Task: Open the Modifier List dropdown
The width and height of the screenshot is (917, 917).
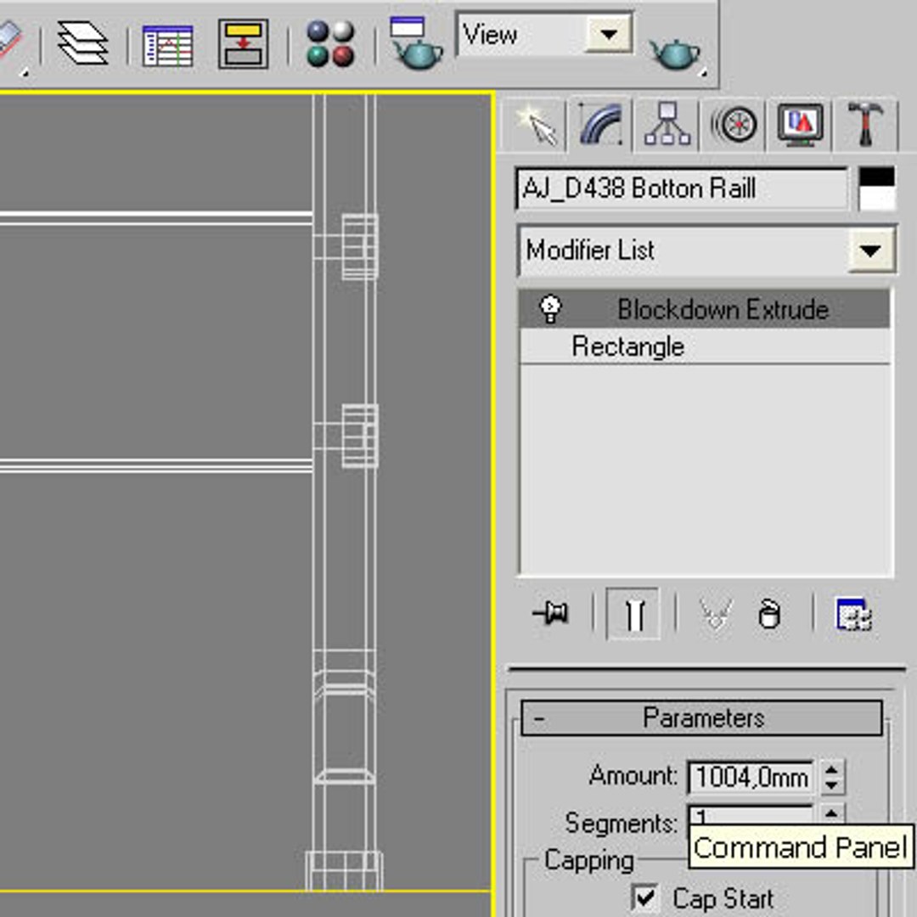Action: (x=870, y=250)
